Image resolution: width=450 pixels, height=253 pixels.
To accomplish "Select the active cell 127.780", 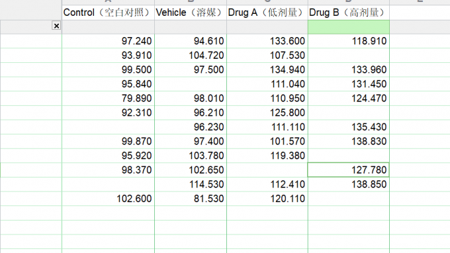I will tap(349, 170).
